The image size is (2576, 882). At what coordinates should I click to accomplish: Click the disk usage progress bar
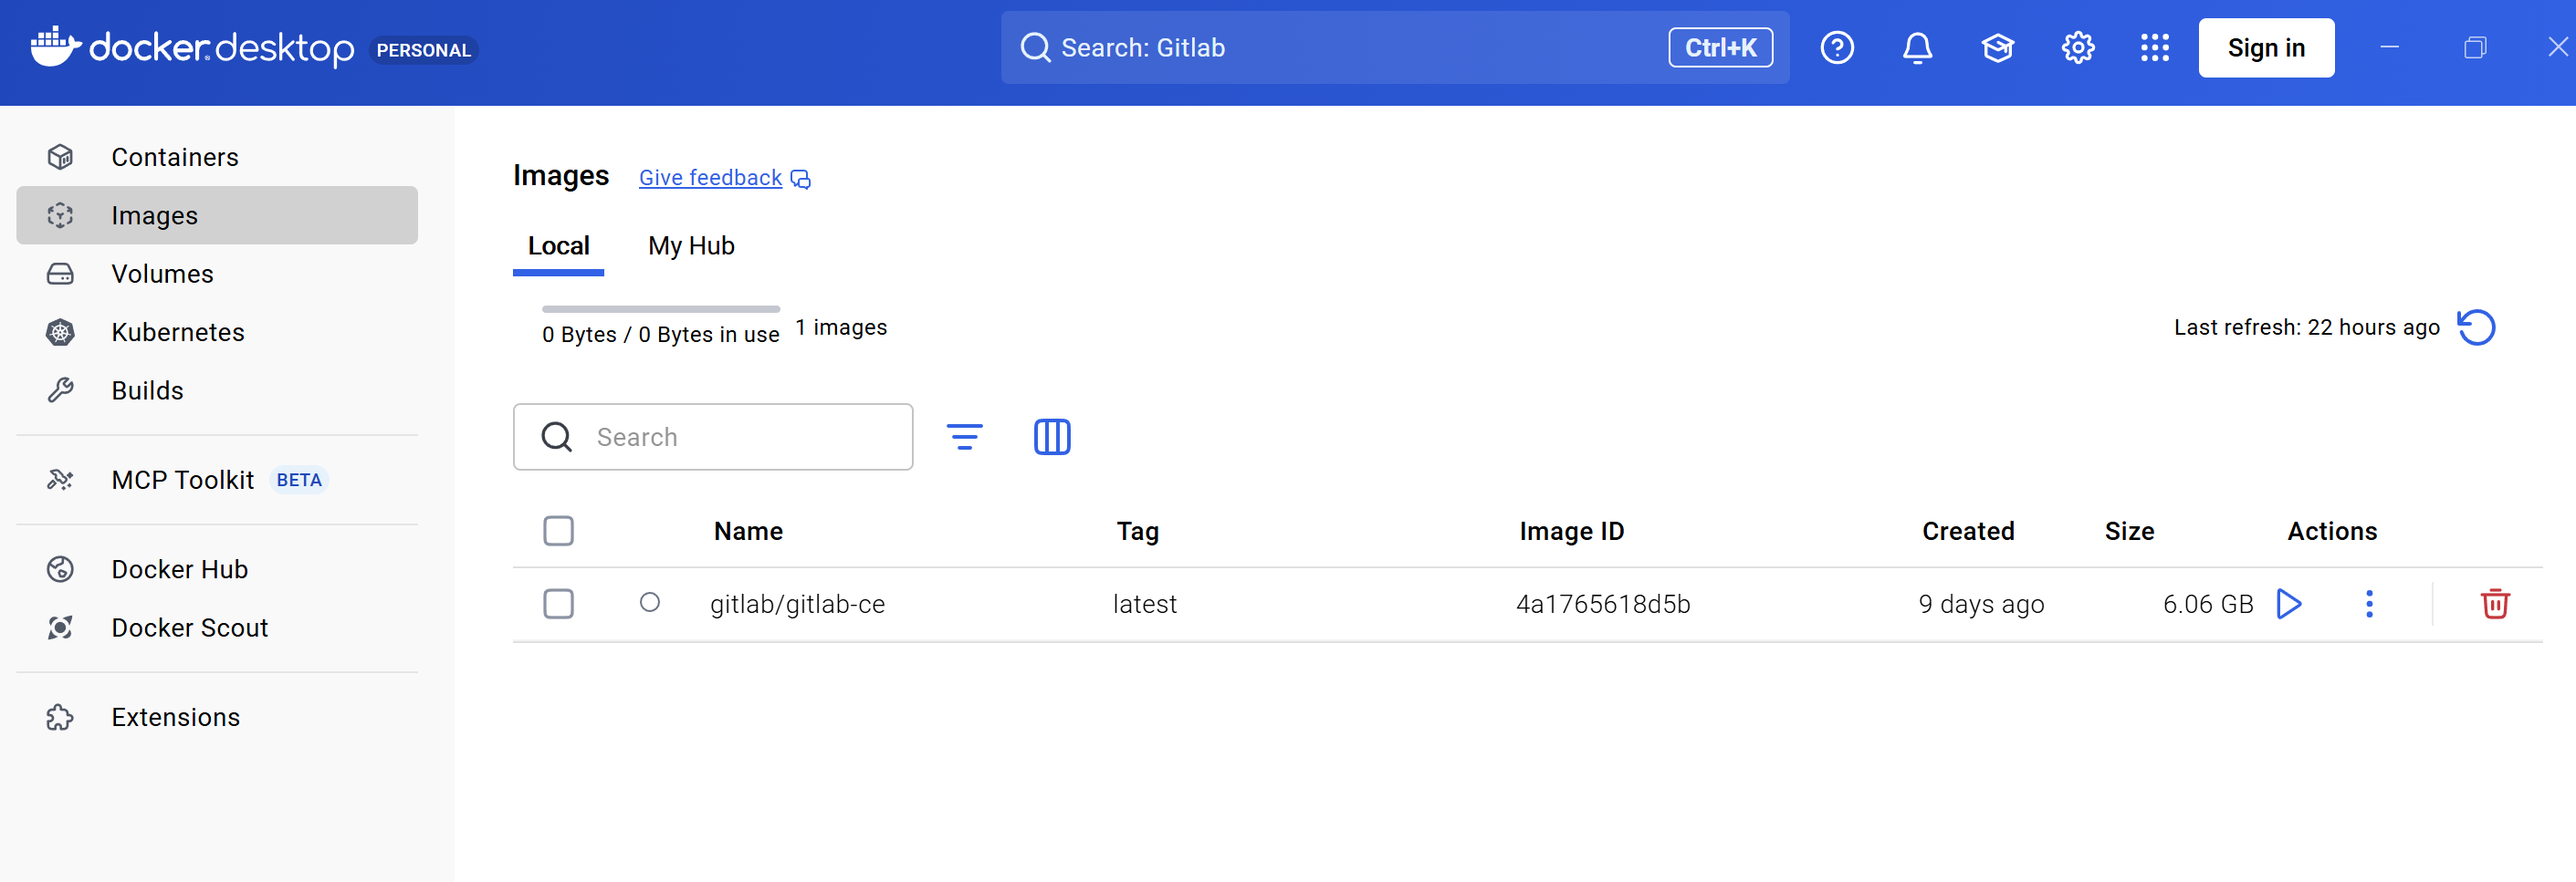tap(660, 309)
